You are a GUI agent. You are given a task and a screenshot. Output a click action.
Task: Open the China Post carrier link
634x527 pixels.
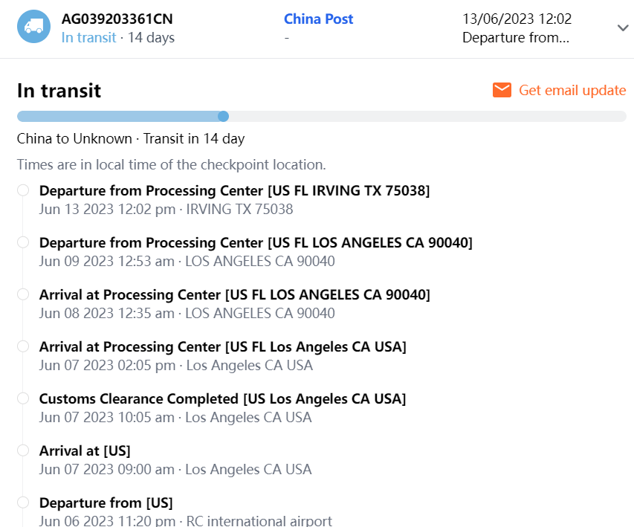(x=318, y=19)
